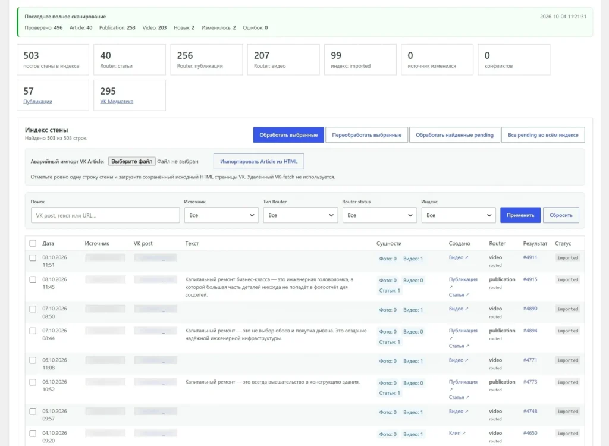Open result link #4771
The image size is (609, 446).
tap(530, 360)
